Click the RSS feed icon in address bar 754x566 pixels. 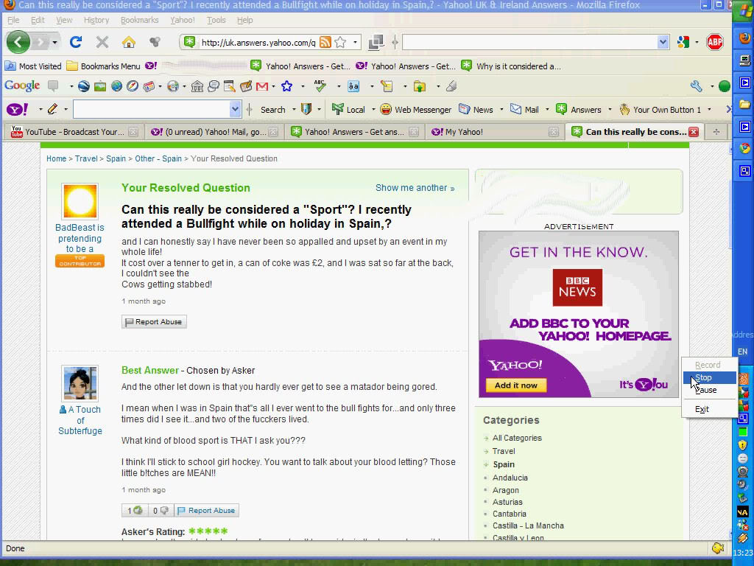click(325, 42)
